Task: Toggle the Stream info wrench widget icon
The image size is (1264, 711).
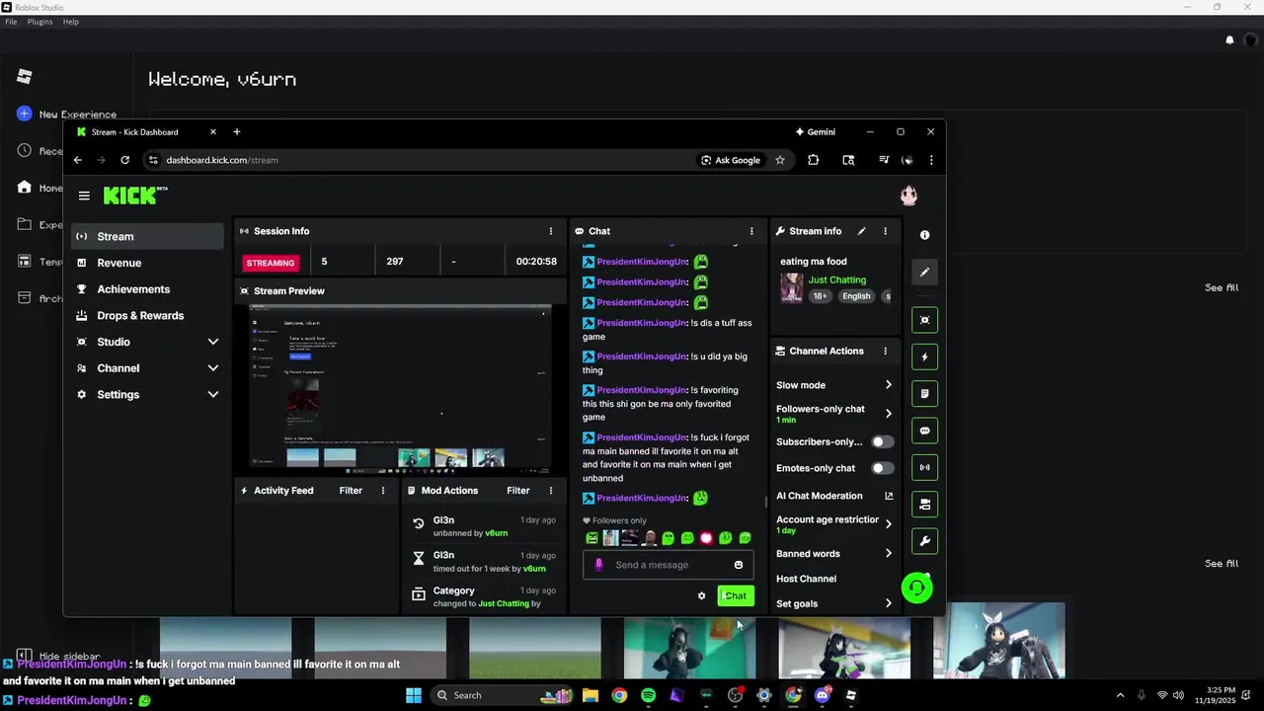Action: click(924, 541)
